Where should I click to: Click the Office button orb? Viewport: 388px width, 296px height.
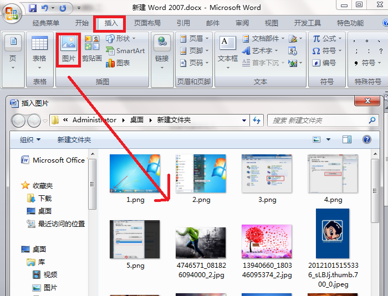[x=12, y=13]
